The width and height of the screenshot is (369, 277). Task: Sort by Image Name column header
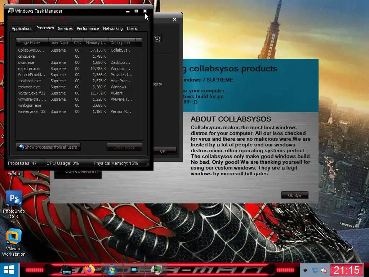click(x=32, y=43)
